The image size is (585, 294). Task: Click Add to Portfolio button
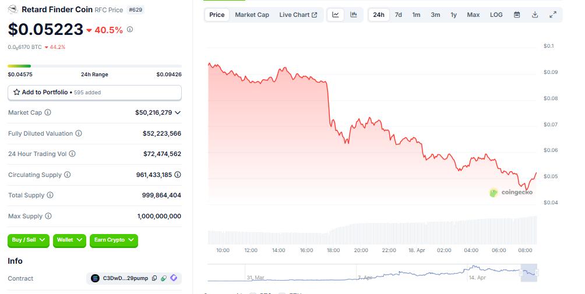click(94, 92)
